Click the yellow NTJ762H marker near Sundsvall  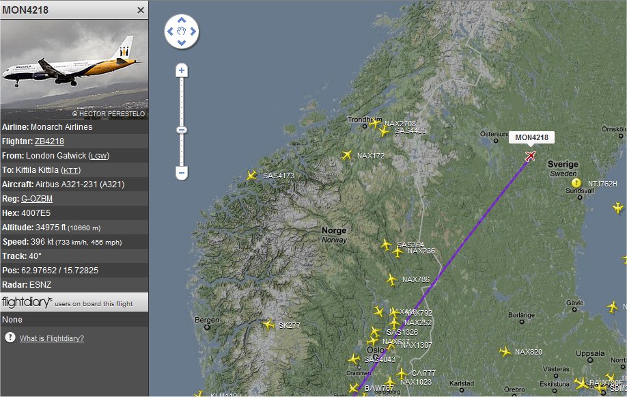(576, 183)
